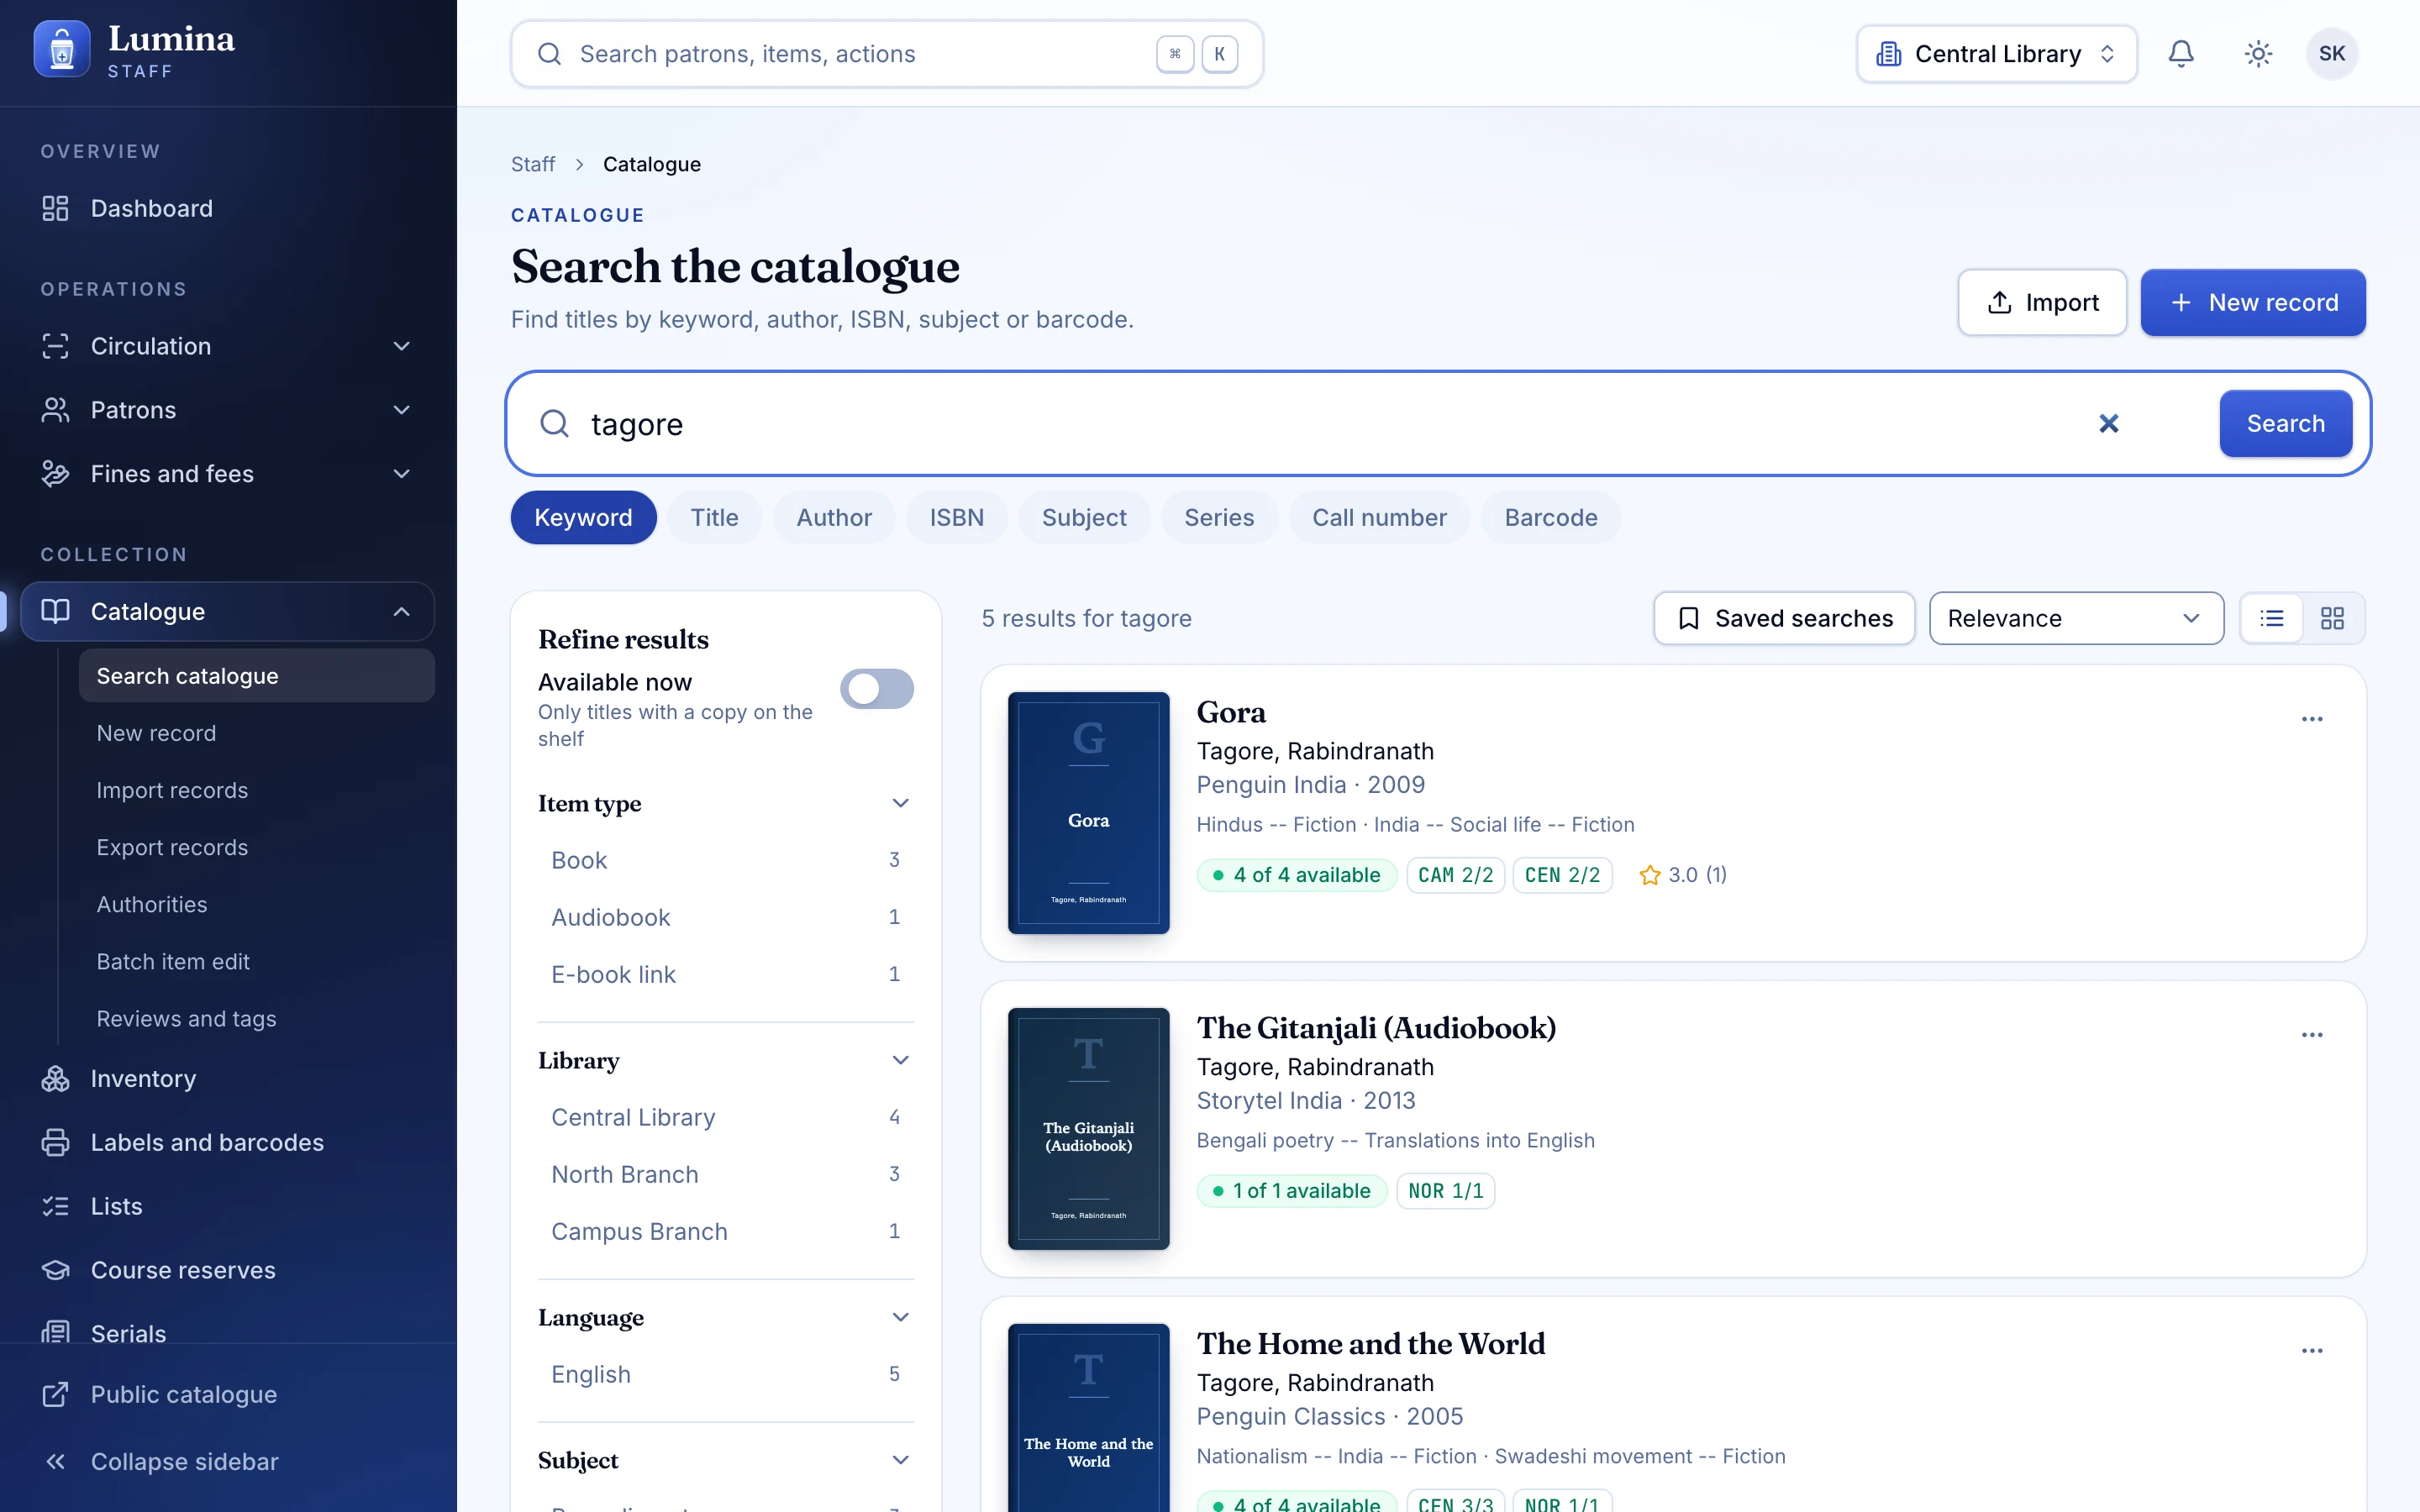Expand Patrons menu in sidebar

228,410
